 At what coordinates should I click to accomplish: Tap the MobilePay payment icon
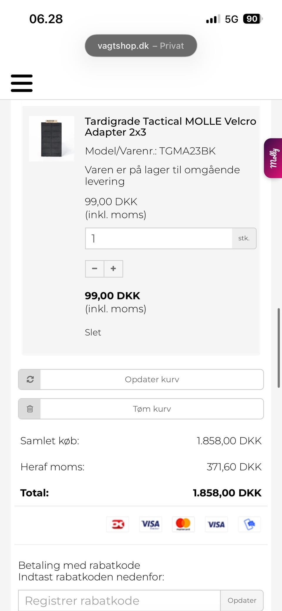(249, 524)
